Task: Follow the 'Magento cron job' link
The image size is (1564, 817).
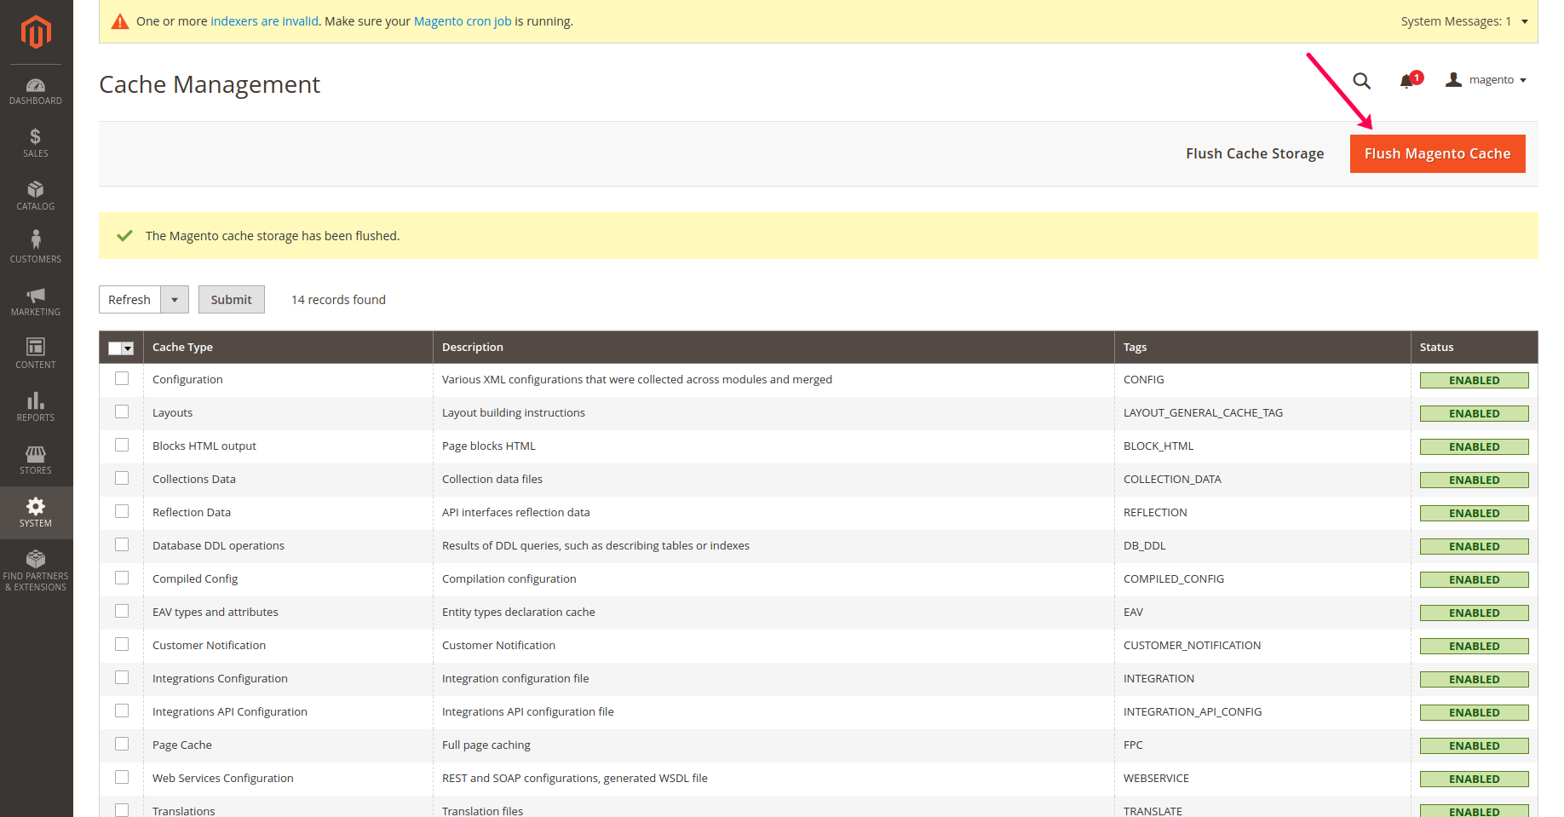Action: (x=463, y=21)
